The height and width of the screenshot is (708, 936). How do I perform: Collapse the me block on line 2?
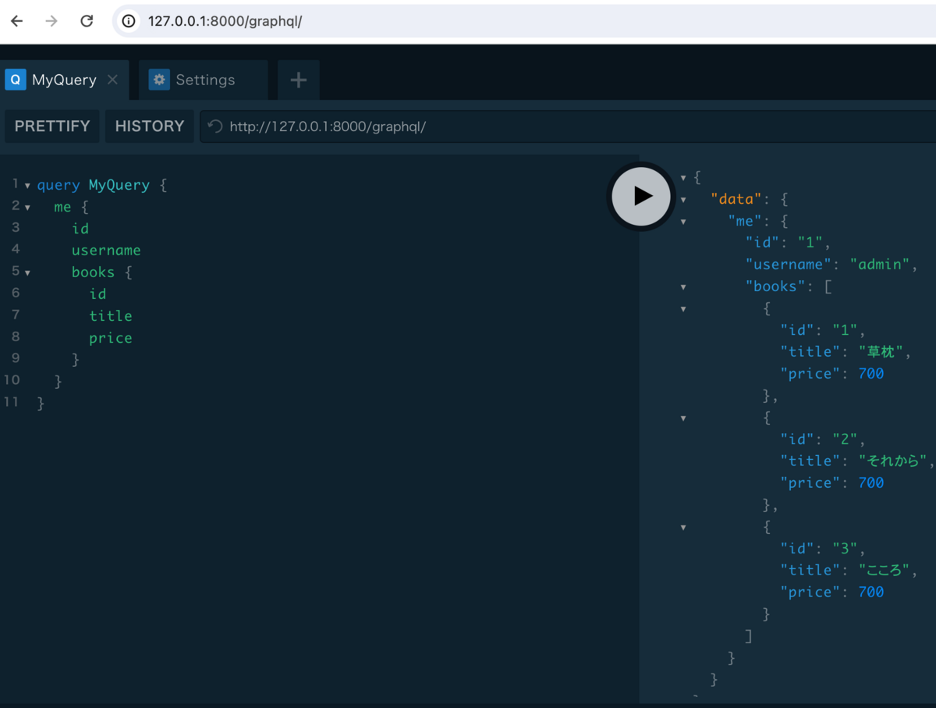(28, 208)
